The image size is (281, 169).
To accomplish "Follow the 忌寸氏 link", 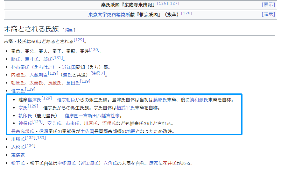I will pos(32,59).
